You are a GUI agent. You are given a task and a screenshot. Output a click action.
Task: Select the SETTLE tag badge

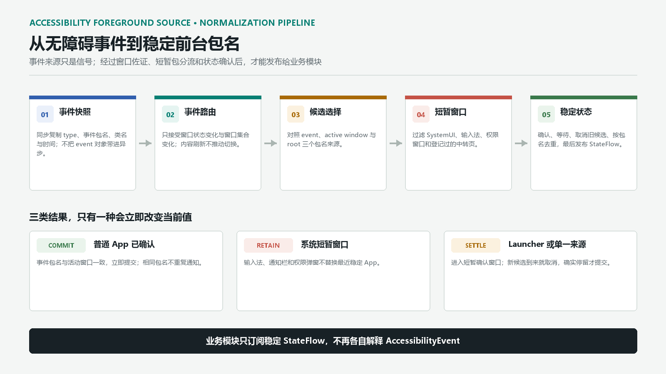[x=476, y=245]
